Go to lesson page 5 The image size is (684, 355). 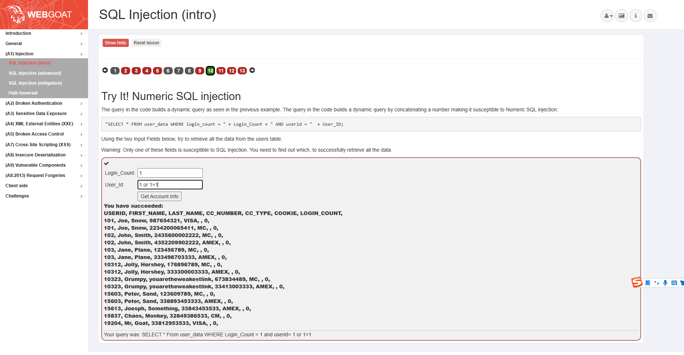coord(157,71)
